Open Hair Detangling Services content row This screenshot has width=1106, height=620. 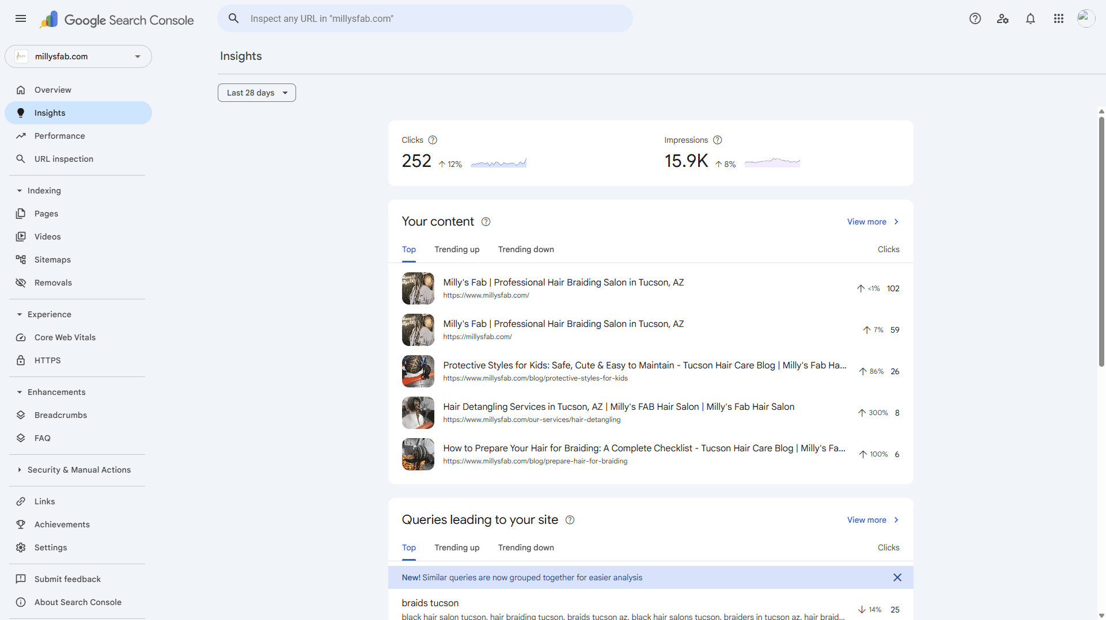[651, 413]
